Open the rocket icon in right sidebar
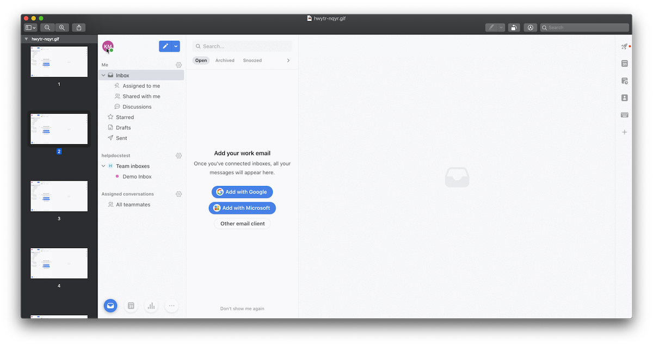Image resolution: width=653 pixels, height=346 pixels. click(625, 47)
